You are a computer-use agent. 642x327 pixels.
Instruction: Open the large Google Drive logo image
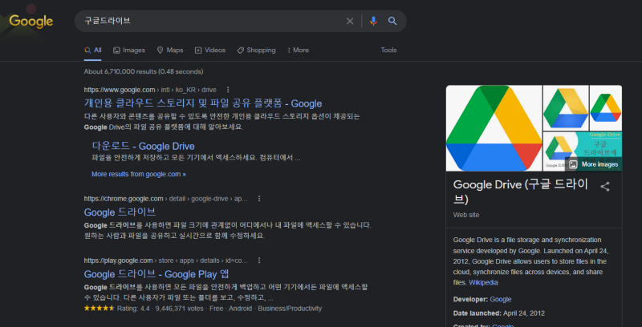(494, 128)
